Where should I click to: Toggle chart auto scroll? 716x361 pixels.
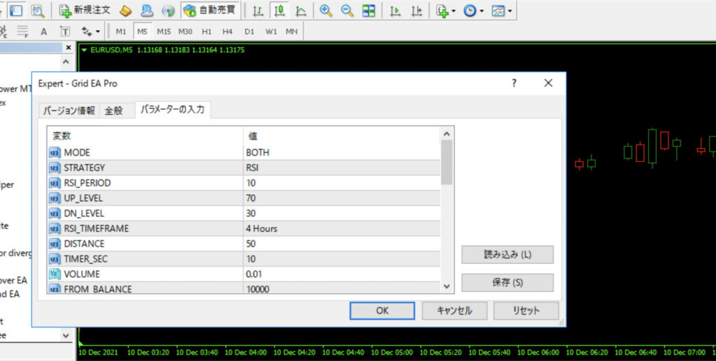(x=395, y=10)
